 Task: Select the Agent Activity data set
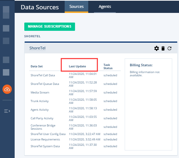pos(40,110)
